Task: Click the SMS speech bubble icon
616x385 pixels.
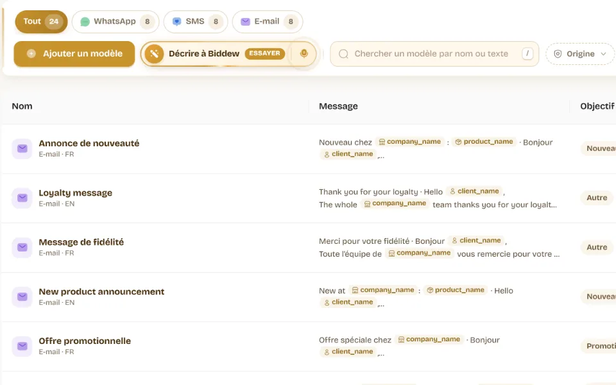Action: point(177,22)
